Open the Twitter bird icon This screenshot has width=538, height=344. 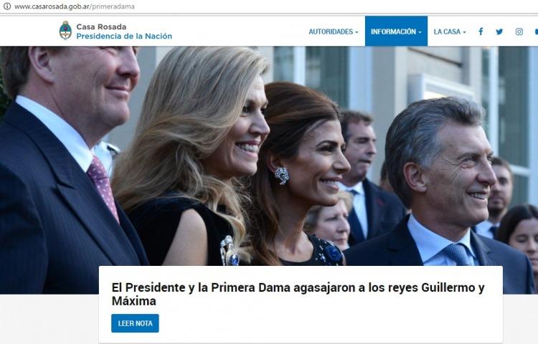[x=499, y=32]
